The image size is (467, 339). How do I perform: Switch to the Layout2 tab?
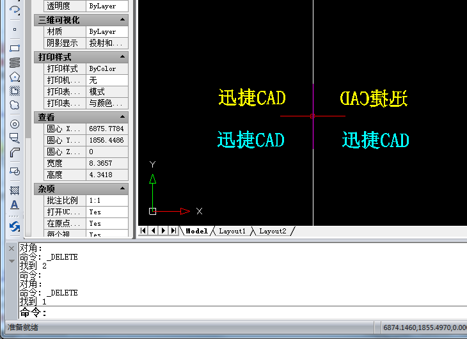(273, 231)
